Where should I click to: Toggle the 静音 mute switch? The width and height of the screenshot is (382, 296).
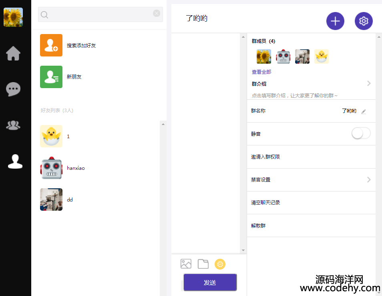point(361,133)
